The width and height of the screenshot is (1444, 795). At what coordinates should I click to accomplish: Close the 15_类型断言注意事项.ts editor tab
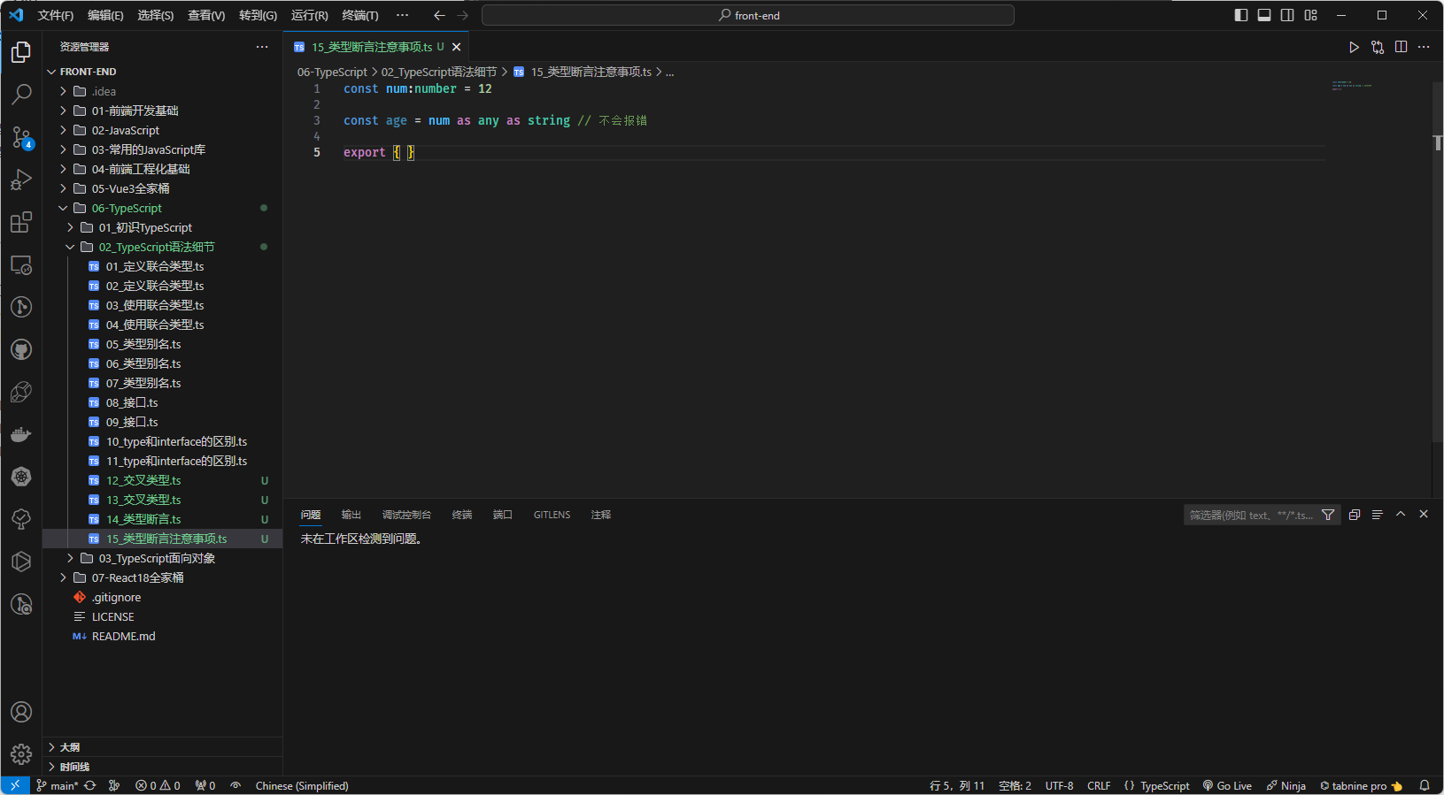[457, 47]
